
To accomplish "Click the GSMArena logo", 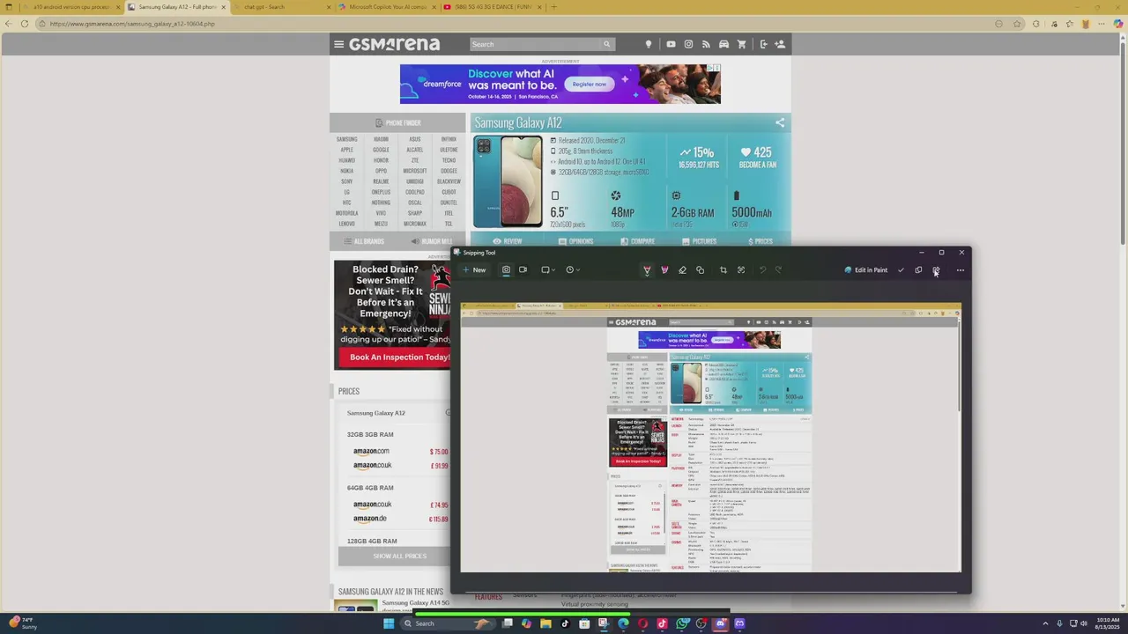I will click(394, 44).
